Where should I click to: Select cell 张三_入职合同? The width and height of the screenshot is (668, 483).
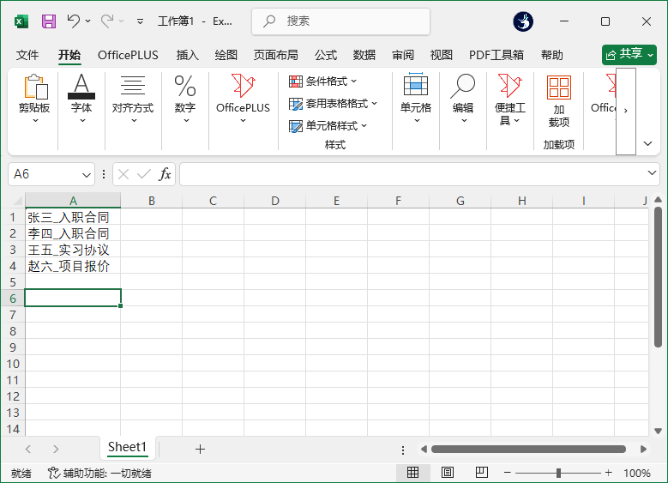point(73,217)
